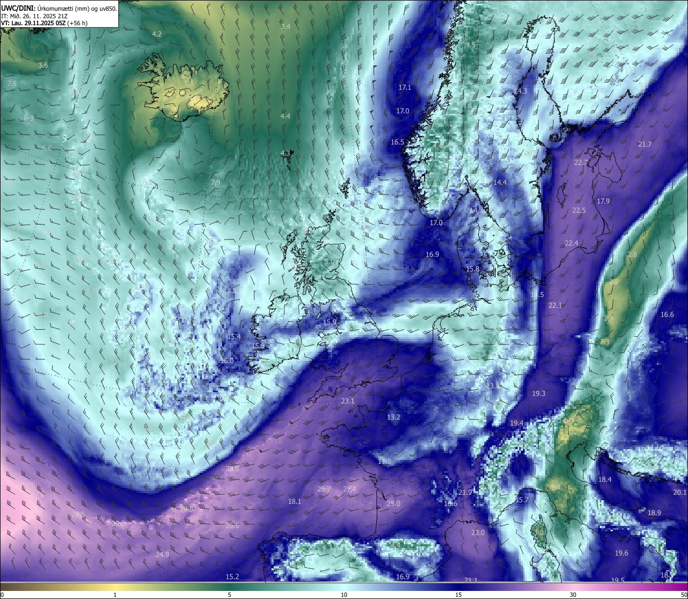Click the '15.4' value west of Ireland
This screenshot has height=599, width=688.
pos(234,336)
